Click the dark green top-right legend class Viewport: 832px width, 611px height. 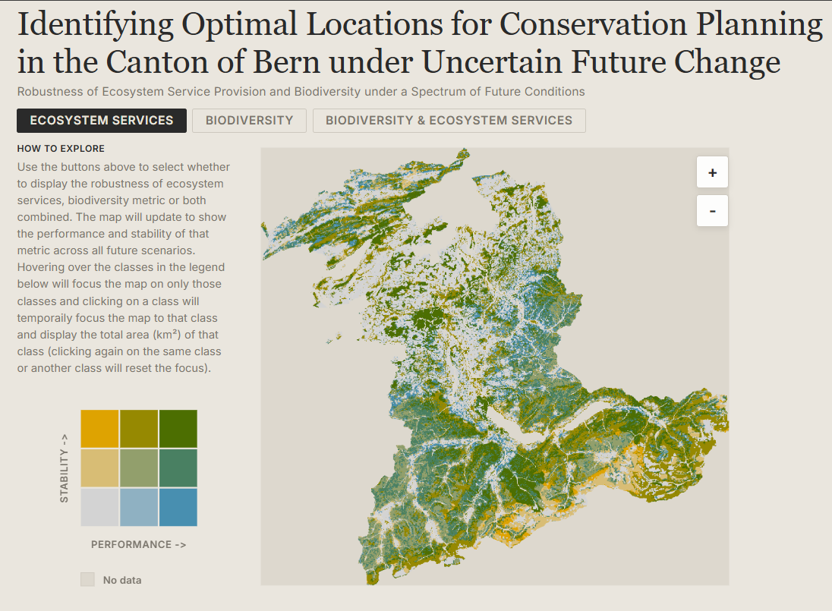coord(178,429)
